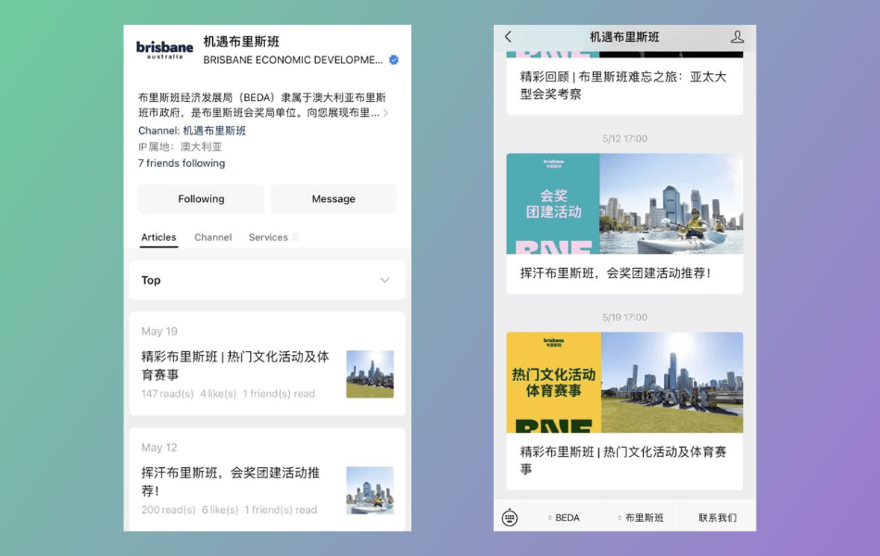The width and height of the screenshot is (880, 556).
Task: Click the IP属地: 澳大利亚 line
Action: pyautogui.click(x=180, y=146)
